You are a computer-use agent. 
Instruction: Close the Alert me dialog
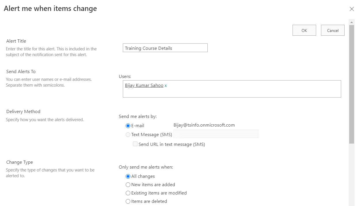(x=352, y=9)
